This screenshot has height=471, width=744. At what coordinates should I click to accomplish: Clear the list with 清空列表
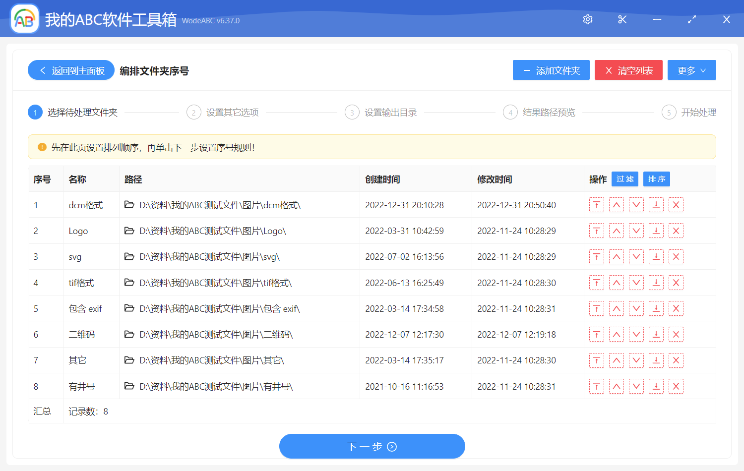coord(628,70)
